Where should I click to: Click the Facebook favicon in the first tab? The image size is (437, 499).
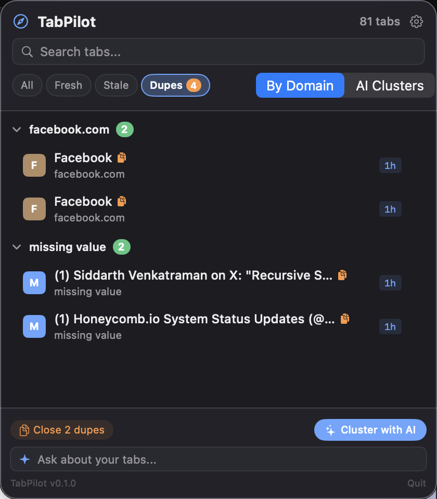pyautogui.click(x=34, y=165)
